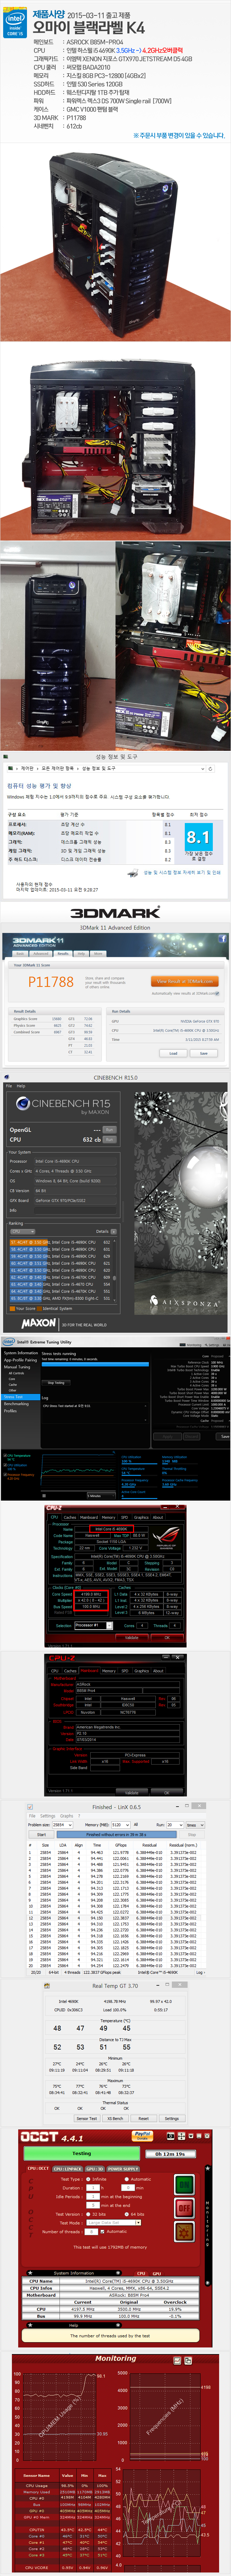Click the Save button in 3DMark 11
231x2576 pixels.
204,1053
